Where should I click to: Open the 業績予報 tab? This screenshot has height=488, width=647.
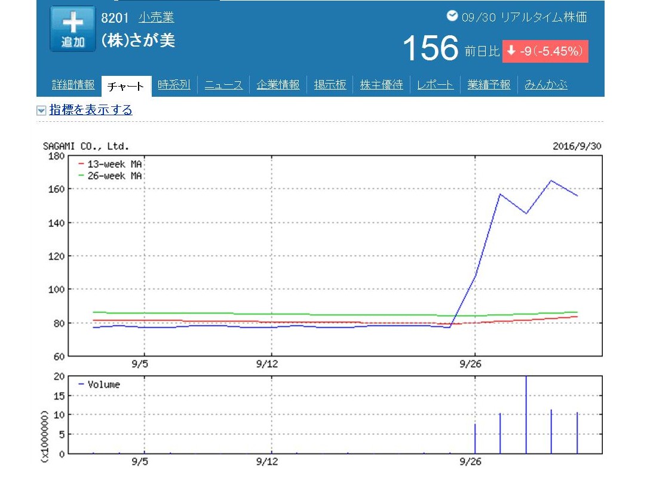coord(489,85)
